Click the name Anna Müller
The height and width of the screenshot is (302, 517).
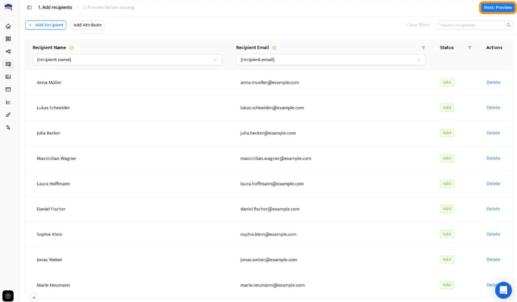coord(49,82)
